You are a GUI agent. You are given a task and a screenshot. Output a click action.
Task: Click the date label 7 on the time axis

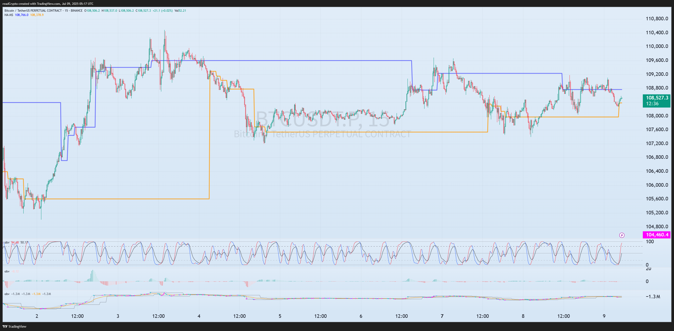pos(442,316)
